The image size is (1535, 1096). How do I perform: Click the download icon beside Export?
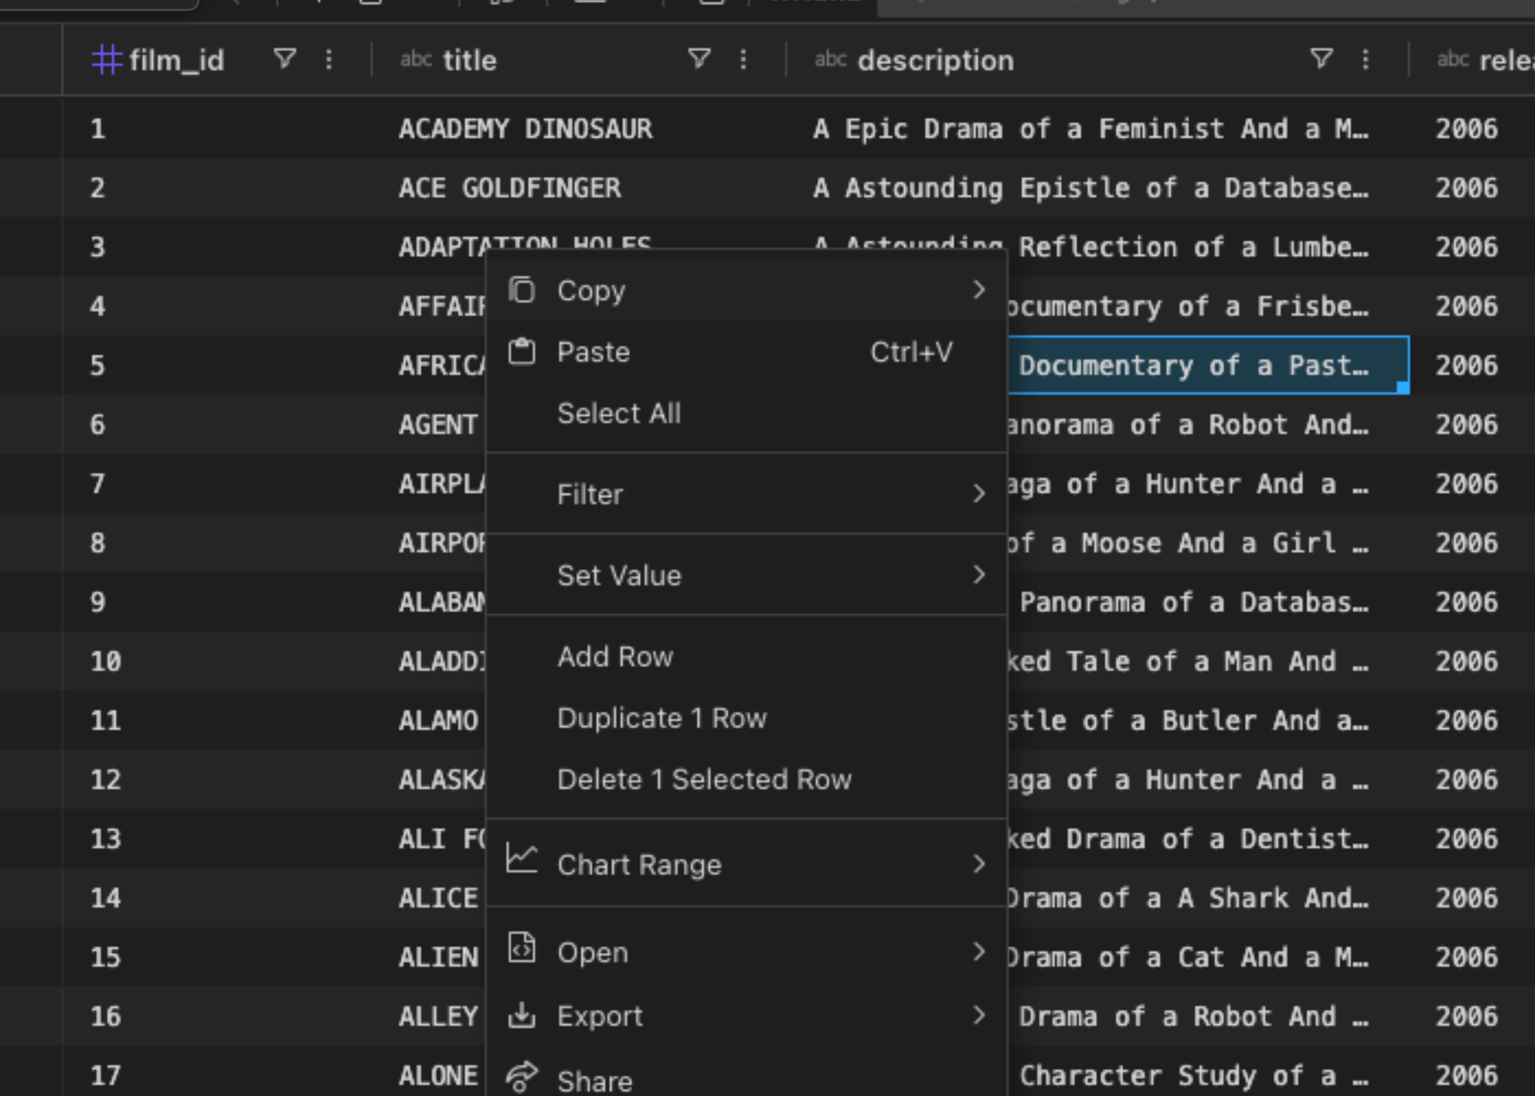point(522,1015)
